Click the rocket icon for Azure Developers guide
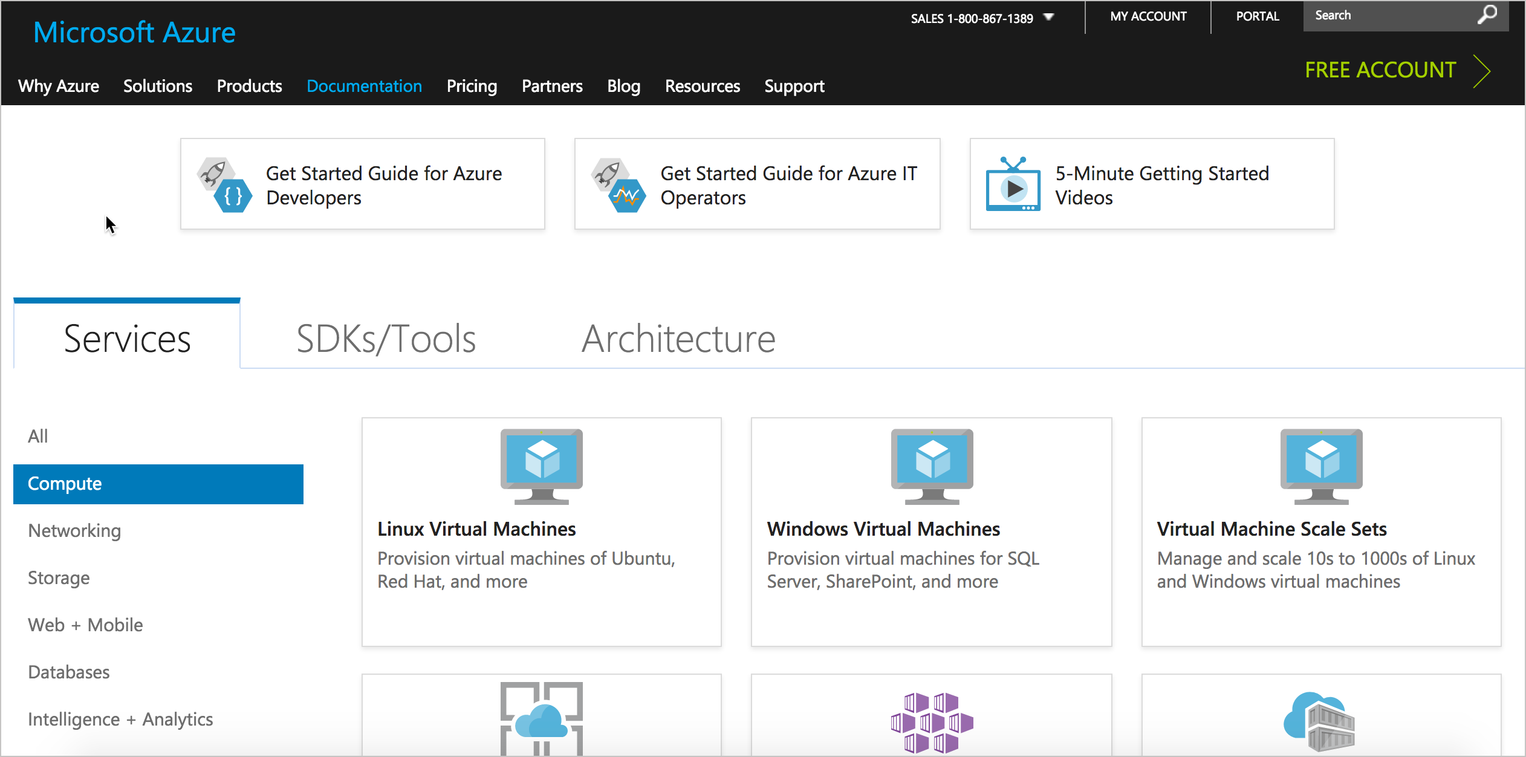 tap(224, 185)
